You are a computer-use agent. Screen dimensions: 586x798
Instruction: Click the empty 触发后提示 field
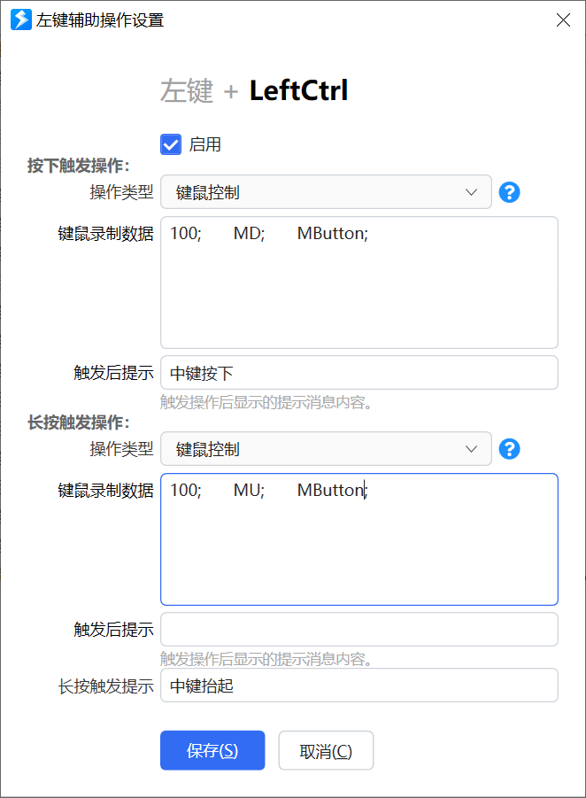tap(359, 629)
